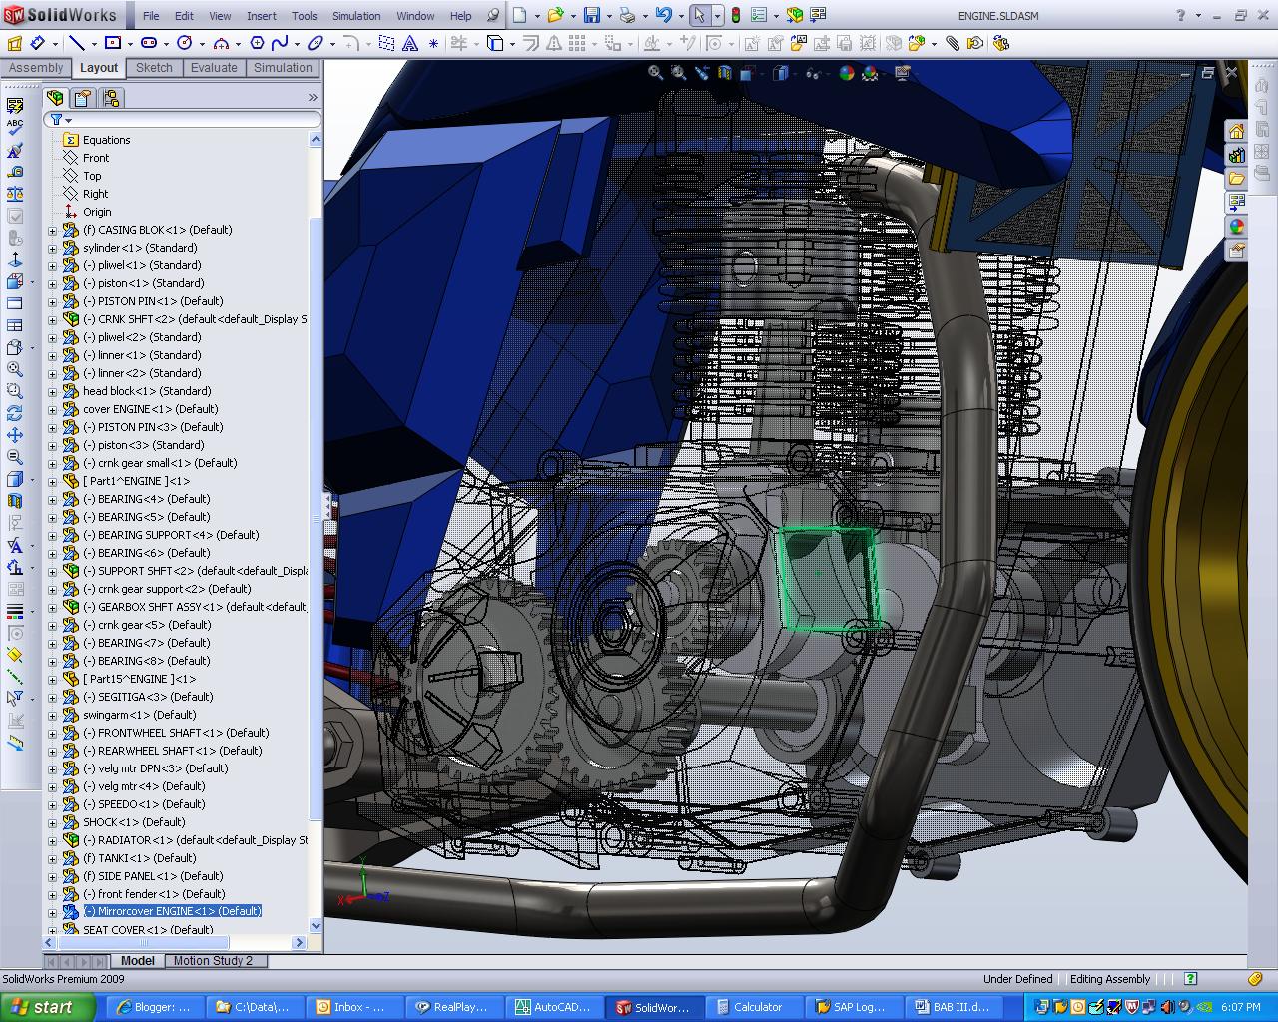Select the Corner Rectangle tool
The height and width of the screenshot is (1022, 1278).
[x=113, y=43]
